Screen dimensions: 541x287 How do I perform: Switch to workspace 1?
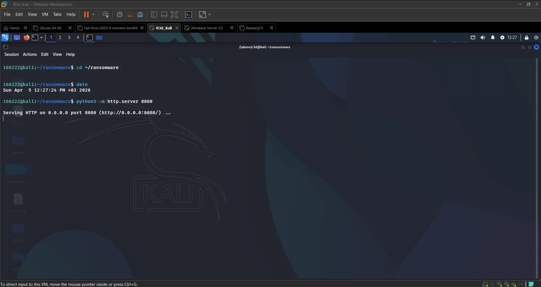pyautogui.click(x=51, y=37)
